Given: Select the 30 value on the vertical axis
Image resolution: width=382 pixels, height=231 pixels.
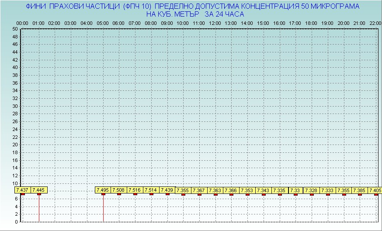Looking at the screenshot, I should click(x=15, y=106).
